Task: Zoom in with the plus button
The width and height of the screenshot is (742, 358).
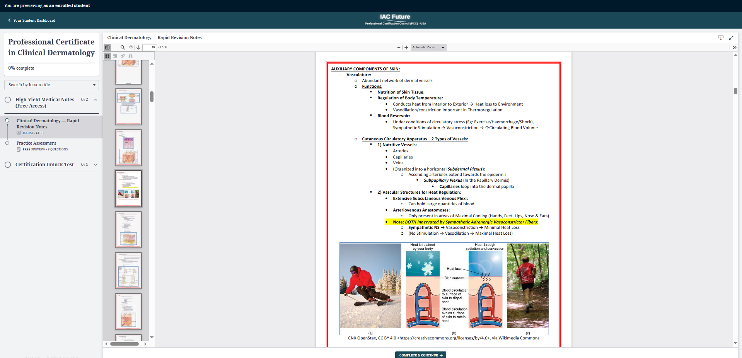Action: [406, 48]
